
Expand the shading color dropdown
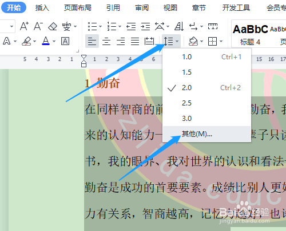pyautogui.click(x=201, y=41)
